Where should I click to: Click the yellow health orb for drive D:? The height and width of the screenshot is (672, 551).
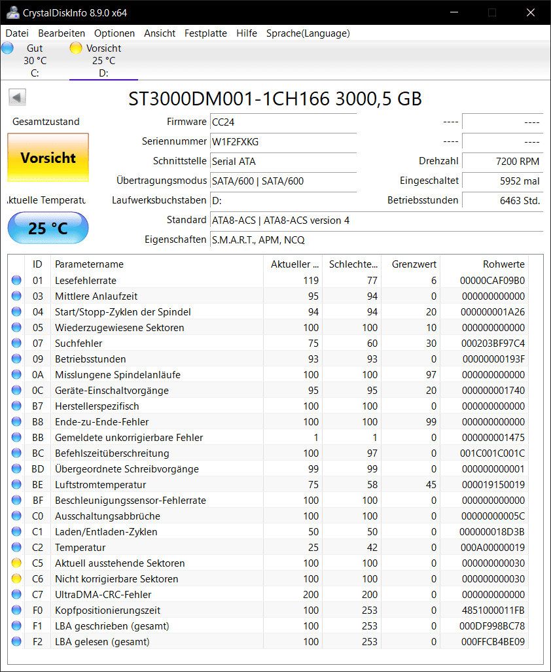tap(76, 48)
